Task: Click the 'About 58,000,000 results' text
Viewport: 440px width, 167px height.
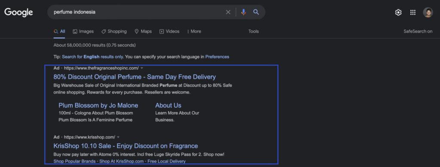Action: click(95, 45)
